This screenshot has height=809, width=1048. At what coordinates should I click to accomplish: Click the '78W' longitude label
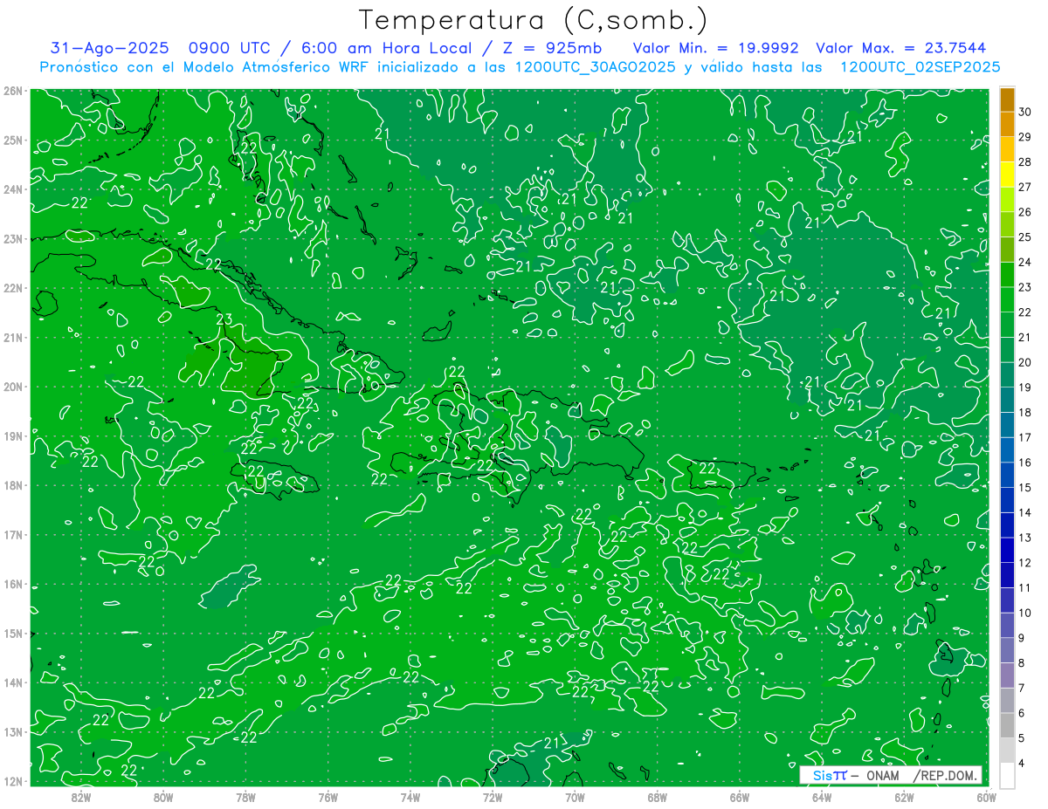pos(245,797)
